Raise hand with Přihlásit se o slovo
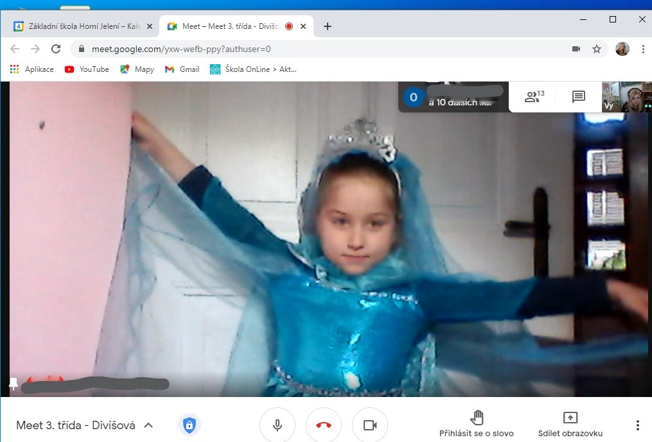652x442 pixels. tap(476, 418)
